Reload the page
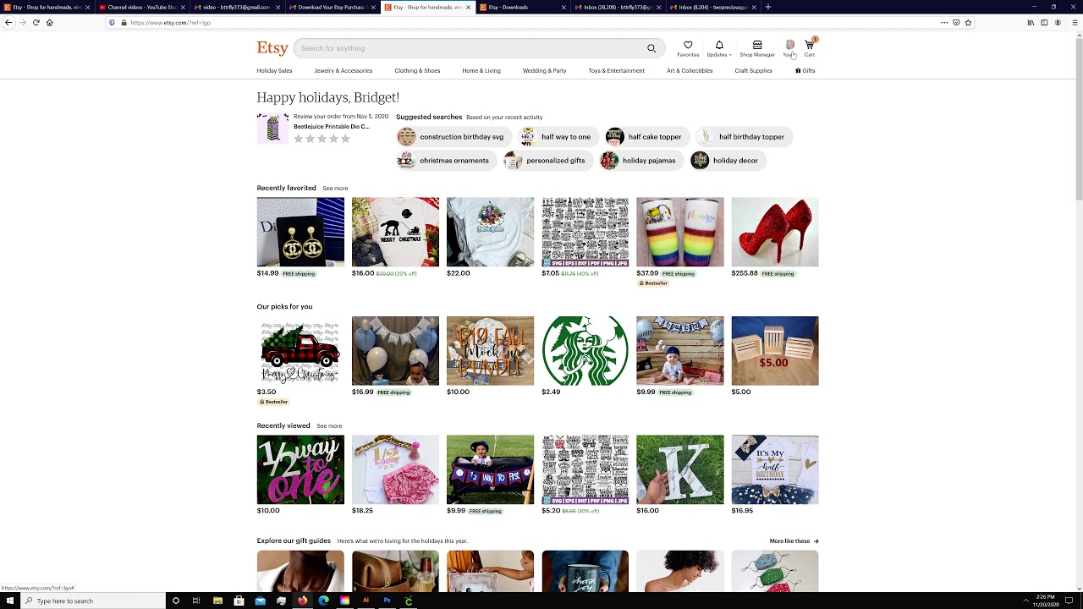This screenshot has height=609, width=1083. pyautogui.click(x=36, y=23)
